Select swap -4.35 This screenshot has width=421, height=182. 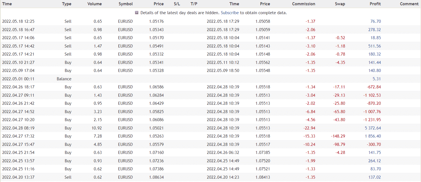click(x=340, y=63)
